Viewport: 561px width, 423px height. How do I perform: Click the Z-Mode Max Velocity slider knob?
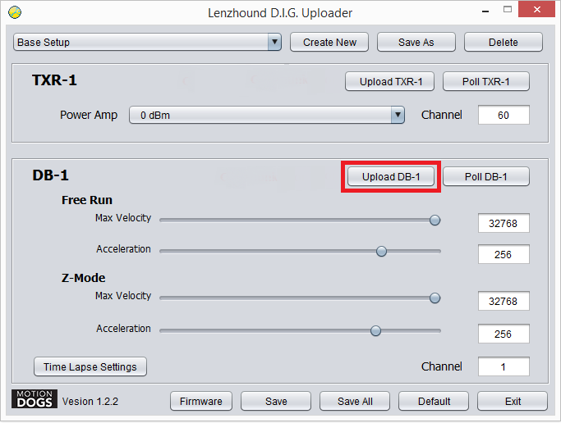435,298
